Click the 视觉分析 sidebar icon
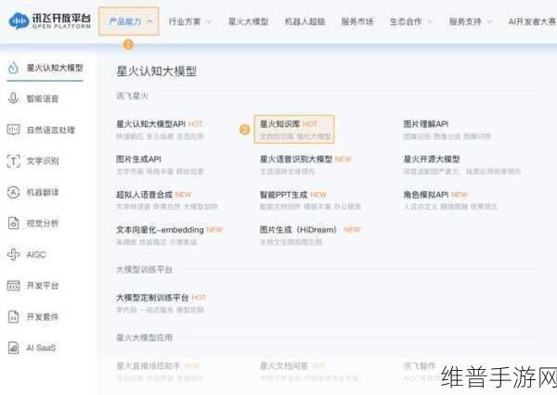Image resolution: width=557 pixels, height=395 pixels. pos(14,223)
